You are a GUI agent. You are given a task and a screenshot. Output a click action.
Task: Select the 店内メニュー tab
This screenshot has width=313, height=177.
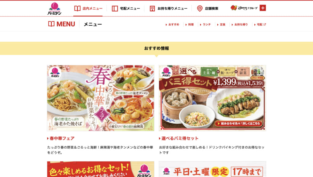tap(88, 9)
